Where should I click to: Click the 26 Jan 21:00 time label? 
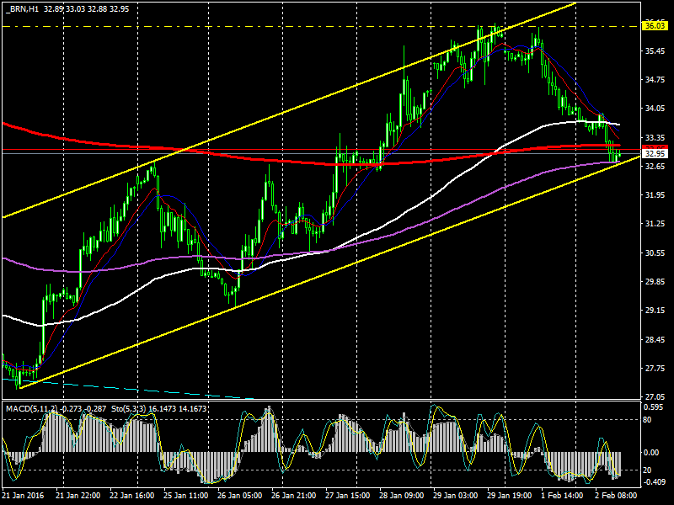click(294, 495)
